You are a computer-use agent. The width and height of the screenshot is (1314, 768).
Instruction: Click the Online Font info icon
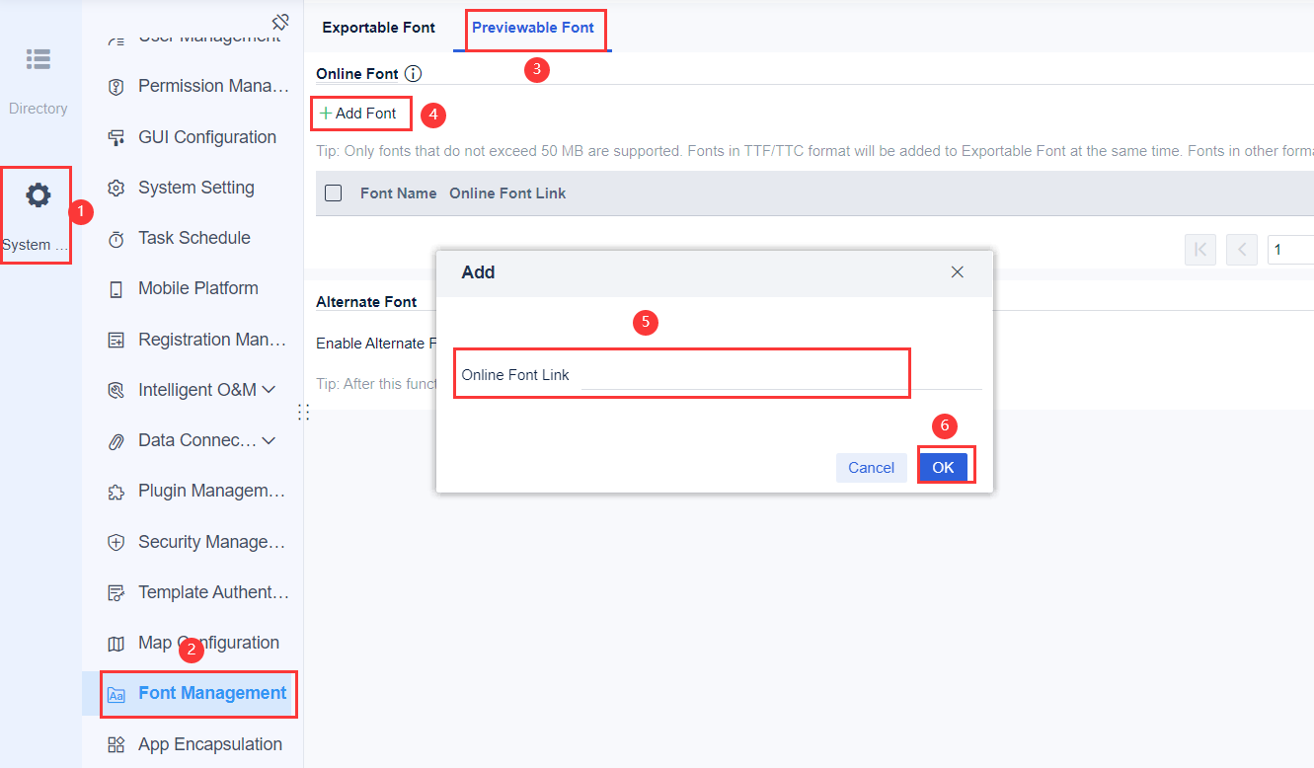click(414, 74)
